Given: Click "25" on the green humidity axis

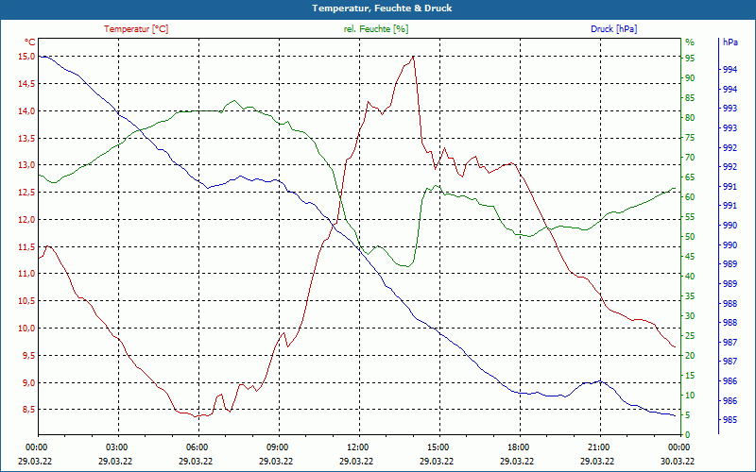Looking at the screenshot, I should click(690, 336).
